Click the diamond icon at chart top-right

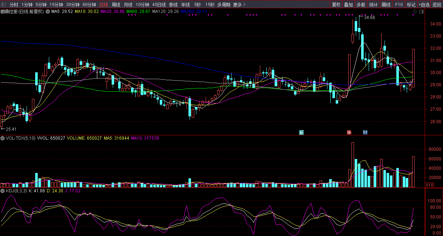415,12
